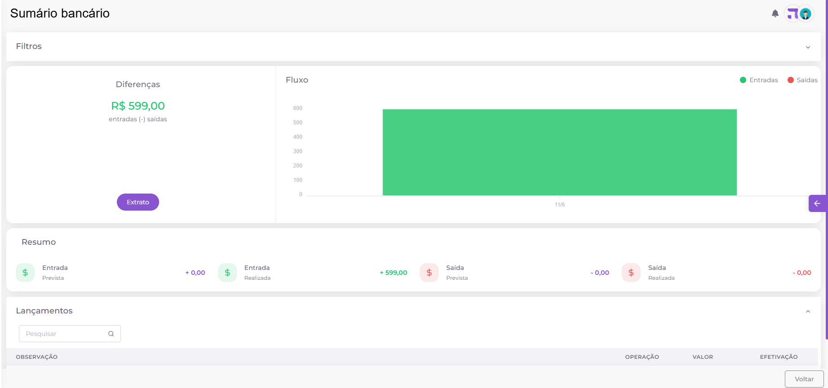Click the purple back-arrow side tab
The image size is (828, 388).
coord(817,203)
